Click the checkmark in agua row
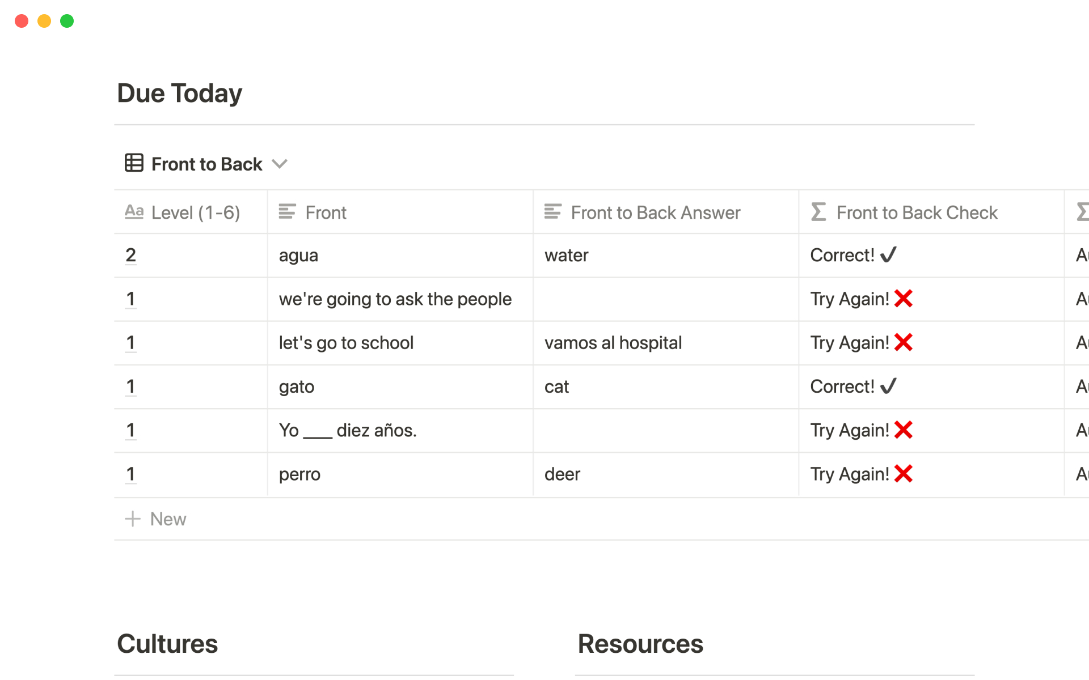1089x680 pixels. point(888,255)
